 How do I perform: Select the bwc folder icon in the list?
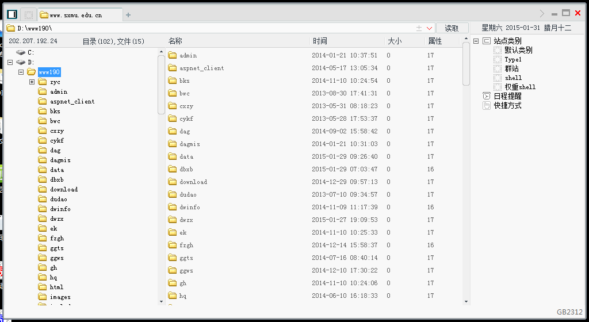pos(173,93)
